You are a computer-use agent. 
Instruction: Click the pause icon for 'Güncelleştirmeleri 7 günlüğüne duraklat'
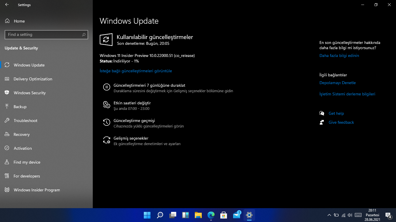107,87
